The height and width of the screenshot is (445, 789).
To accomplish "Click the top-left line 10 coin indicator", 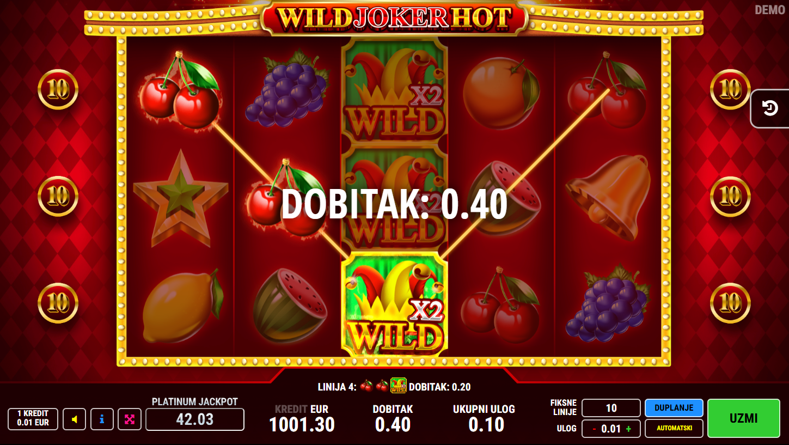I will point(58,90).
